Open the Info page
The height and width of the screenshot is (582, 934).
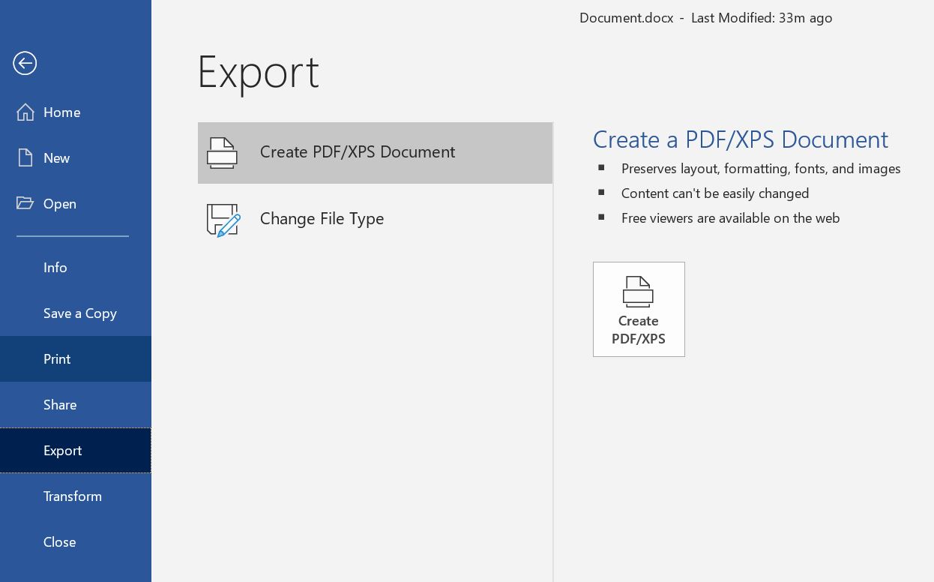(55, 268)
